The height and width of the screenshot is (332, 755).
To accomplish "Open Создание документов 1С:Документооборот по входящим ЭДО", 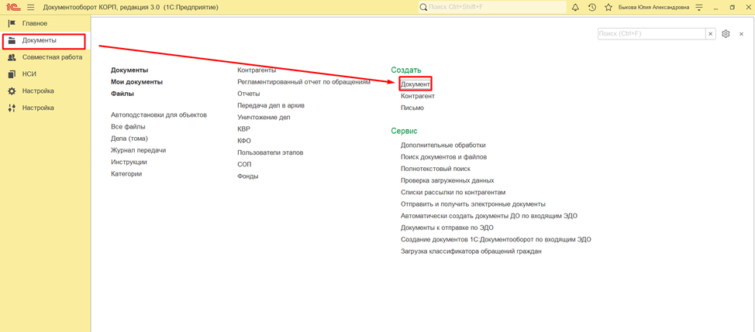I will 496,239.
